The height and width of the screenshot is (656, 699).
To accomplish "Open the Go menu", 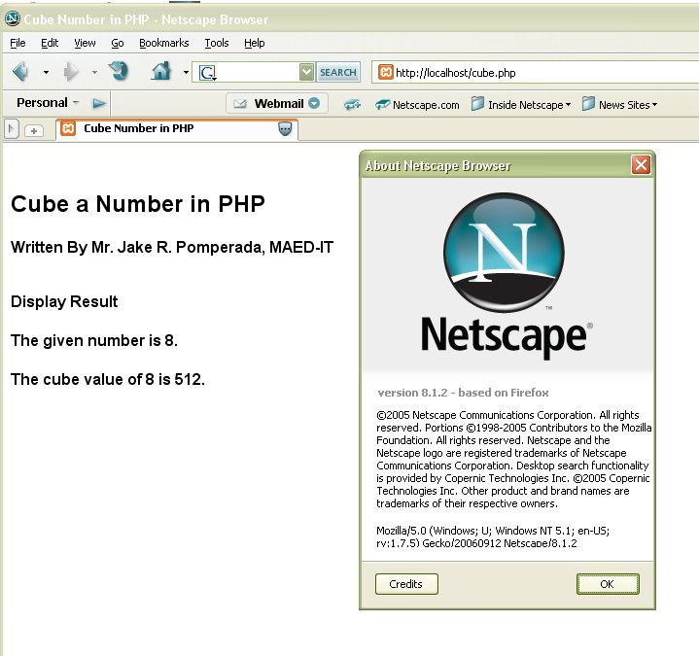I will click(x=118, y=43).
